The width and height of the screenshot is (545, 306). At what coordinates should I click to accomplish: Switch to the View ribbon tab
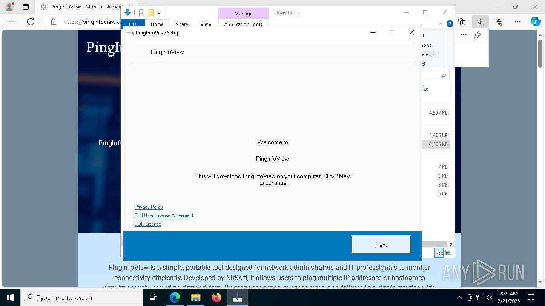click(206, 24)
